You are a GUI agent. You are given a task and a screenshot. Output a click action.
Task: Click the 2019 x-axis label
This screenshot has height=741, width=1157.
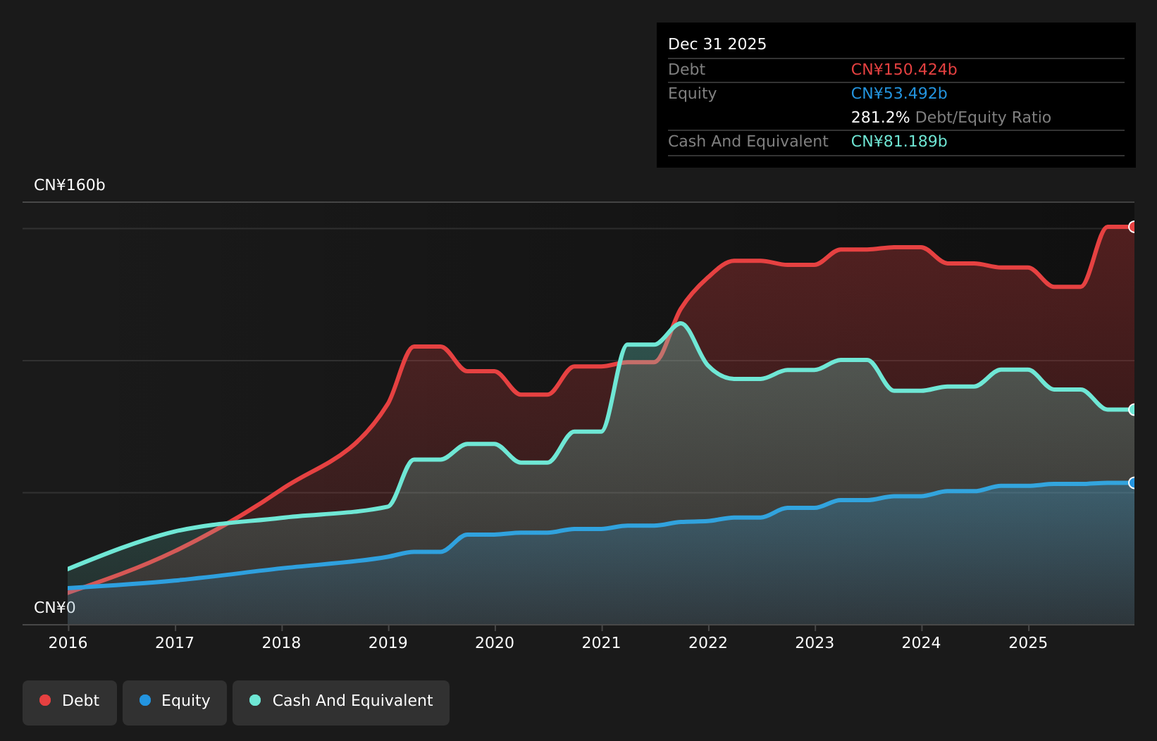[388, 643]
